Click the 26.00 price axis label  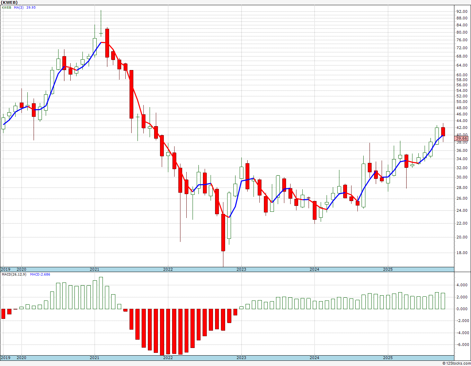pyautogui.click(x=462, y=198)
